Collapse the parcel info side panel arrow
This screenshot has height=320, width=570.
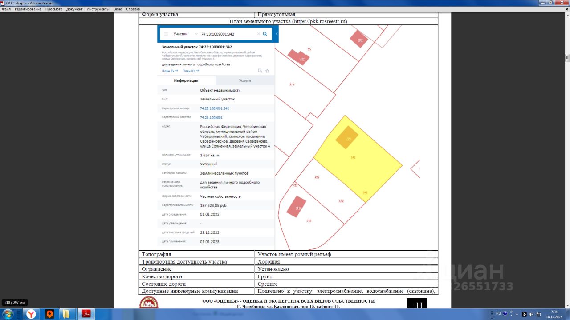(277, 34)
